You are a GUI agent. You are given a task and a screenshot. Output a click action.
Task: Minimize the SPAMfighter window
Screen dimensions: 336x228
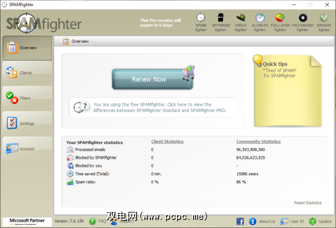294,5
